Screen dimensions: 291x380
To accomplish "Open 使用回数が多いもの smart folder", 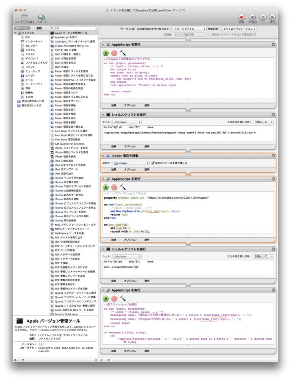I will coord(30,101).
